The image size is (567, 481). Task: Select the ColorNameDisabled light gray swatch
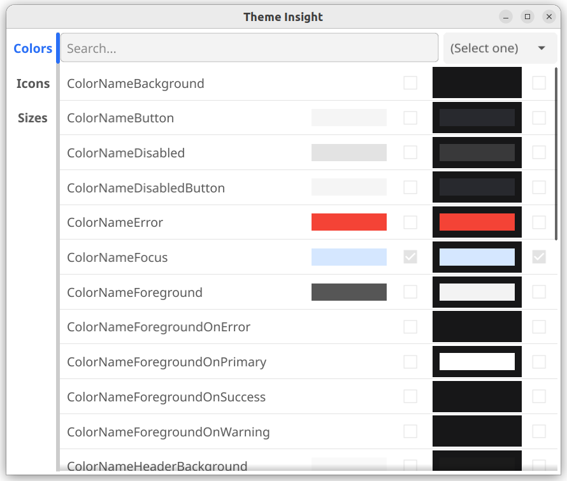[349, 153]
